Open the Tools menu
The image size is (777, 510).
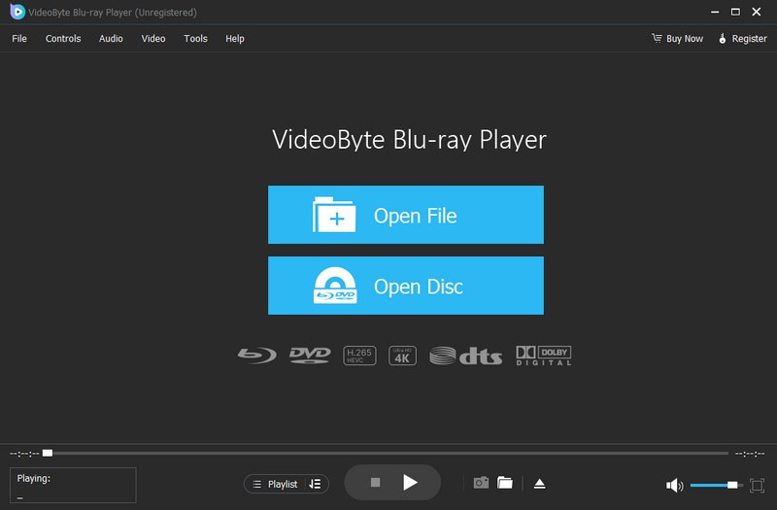point(196,39)
